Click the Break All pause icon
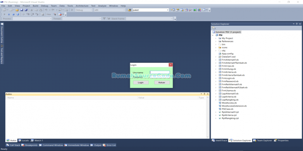Screen dimensions: 303x151 click(x=9, y=14)
